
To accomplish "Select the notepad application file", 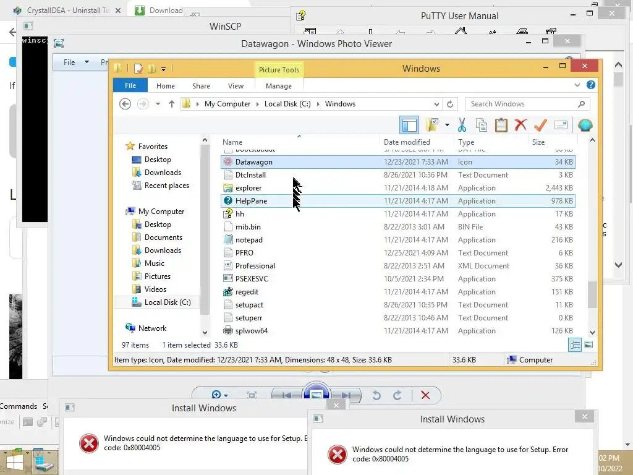I will click(397, 240).
